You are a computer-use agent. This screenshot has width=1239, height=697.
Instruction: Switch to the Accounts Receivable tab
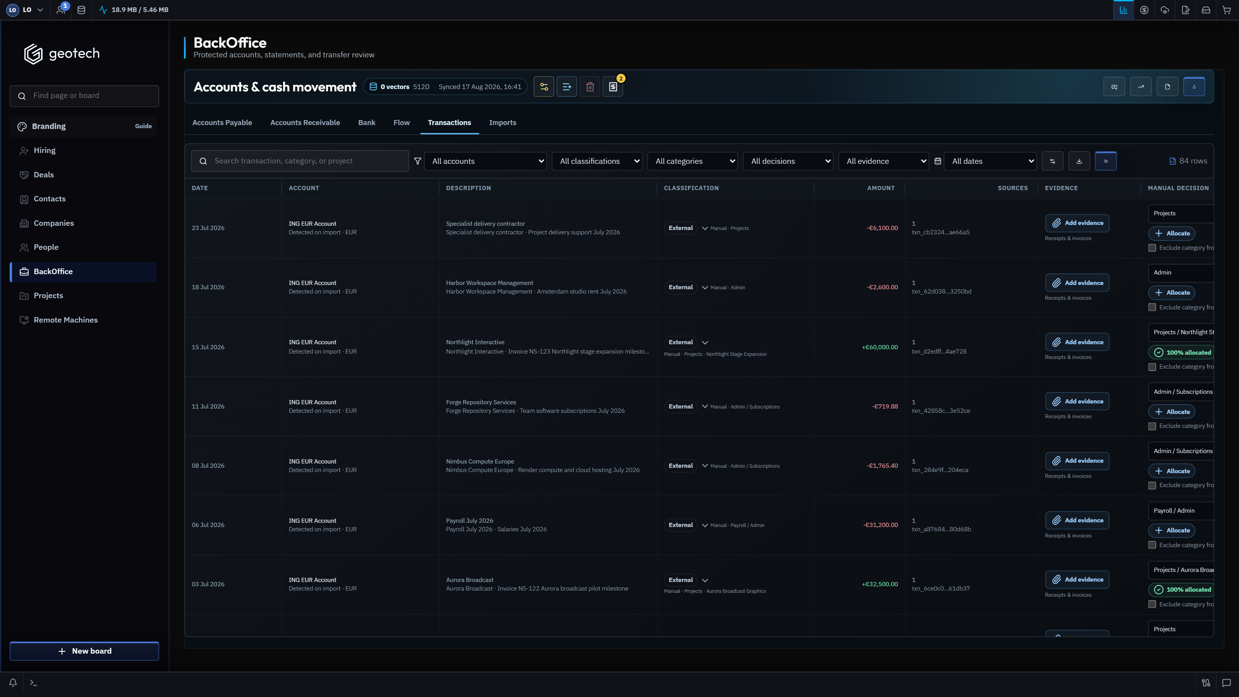[305, 123]
